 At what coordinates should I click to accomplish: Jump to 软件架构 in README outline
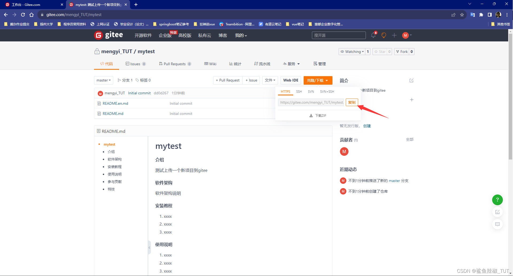tap(115, 159)
